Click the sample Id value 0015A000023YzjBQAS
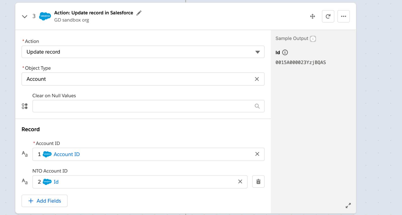This screenshot has width=402, height=215. tap(300, 62)
